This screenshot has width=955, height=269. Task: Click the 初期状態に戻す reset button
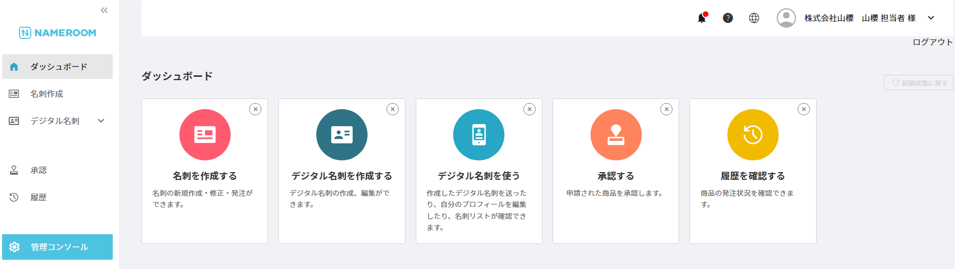click(x=919, y=82)
